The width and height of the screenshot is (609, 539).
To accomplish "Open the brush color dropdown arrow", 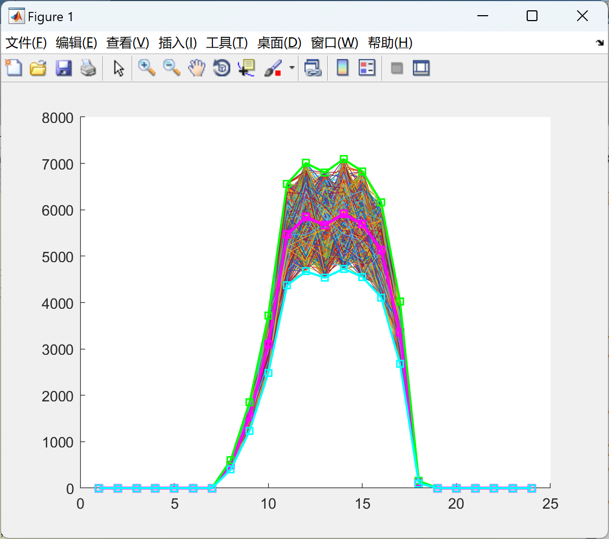I will (x=291, y=68).
